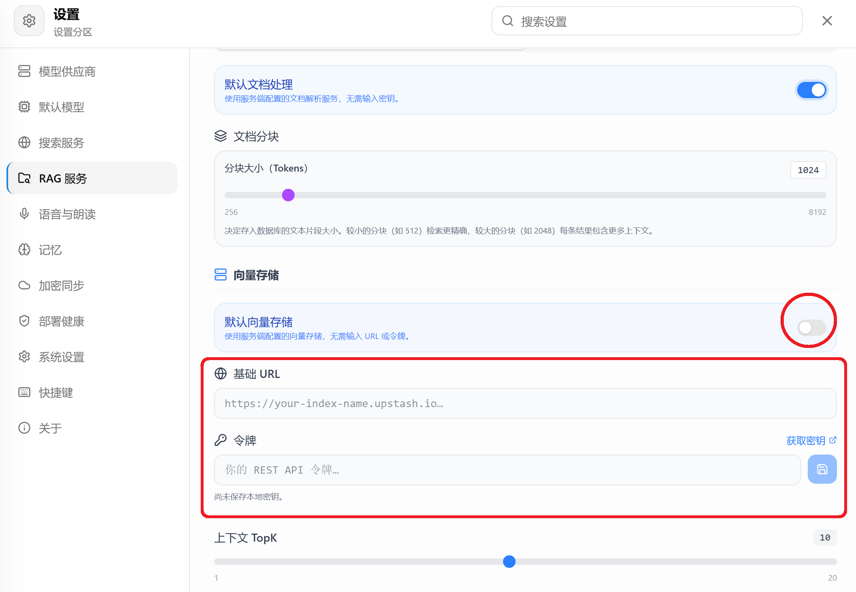
Task: Click the globe icon next to 基础 URL
Action: [221, 373]
